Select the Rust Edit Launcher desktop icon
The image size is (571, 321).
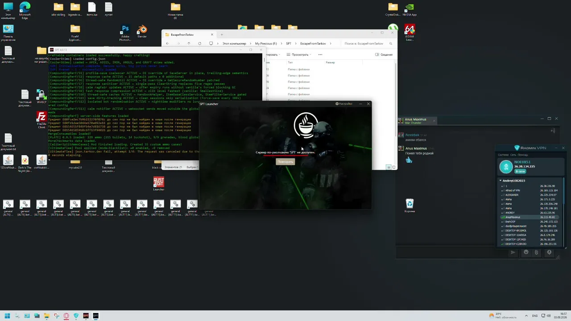(x=158, y=184)
